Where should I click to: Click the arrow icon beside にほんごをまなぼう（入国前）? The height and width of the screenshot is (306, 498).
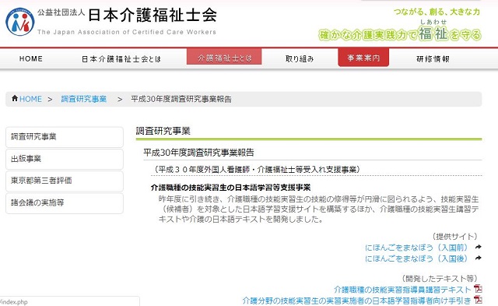(x=479, y=247)
